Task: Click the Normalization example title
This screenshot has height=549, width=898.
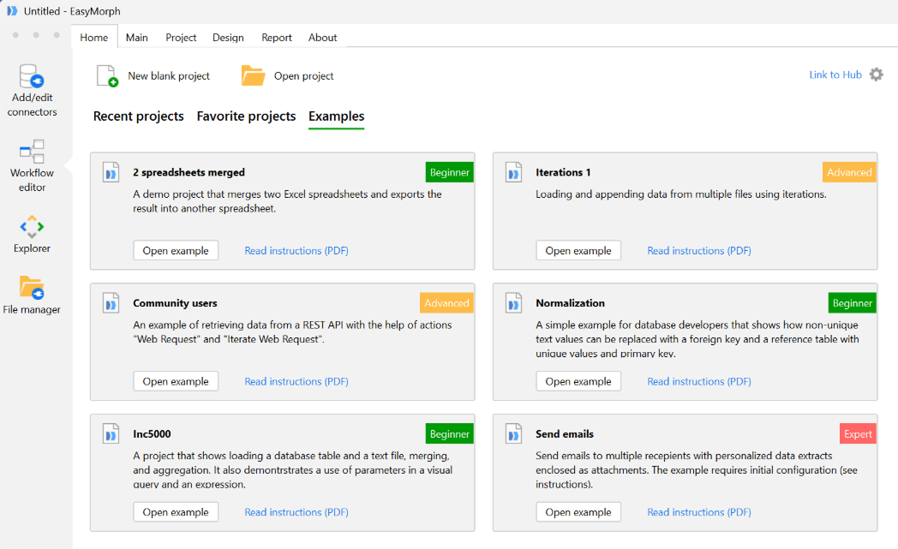Action: click(x=570, y=303)
